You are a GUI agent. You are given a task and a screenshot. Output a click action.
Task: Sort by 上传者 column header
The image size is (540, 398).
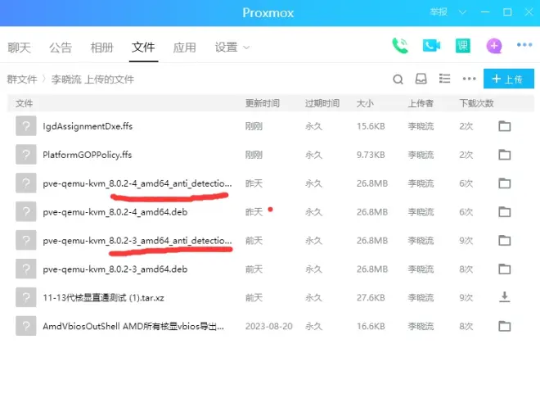coord(421,103)
